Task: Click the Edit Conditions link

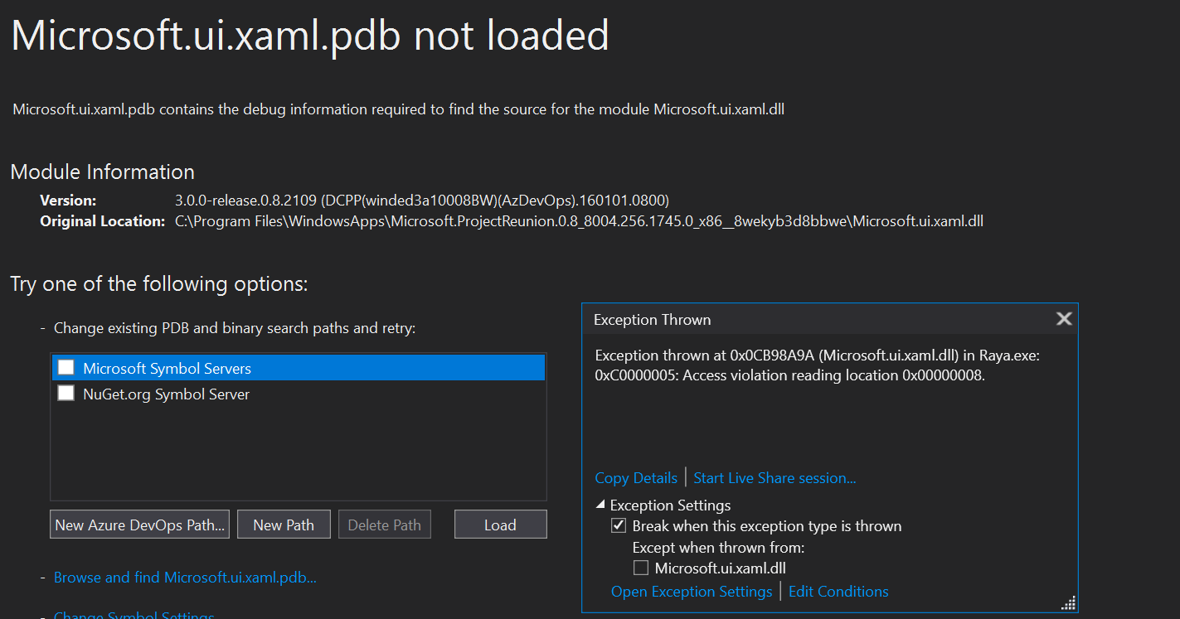Action: 838,592
